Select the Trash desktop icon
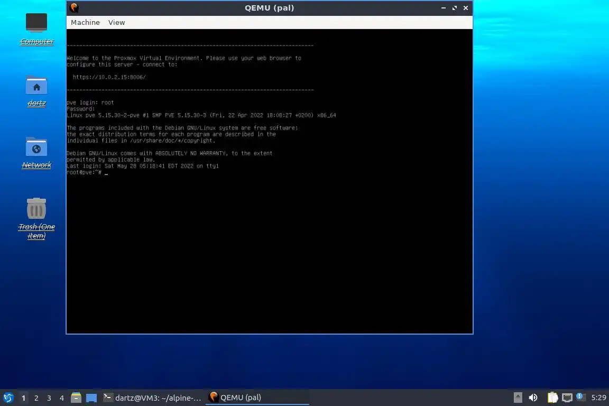 click(36, 218)
